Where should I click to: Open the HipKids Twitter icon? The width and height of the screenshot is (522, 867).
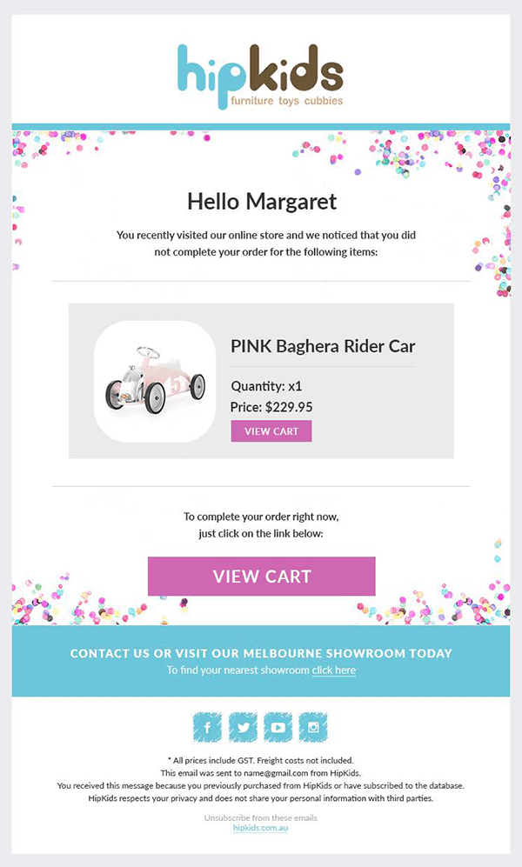pyautogui.click(x=243, y=727)
